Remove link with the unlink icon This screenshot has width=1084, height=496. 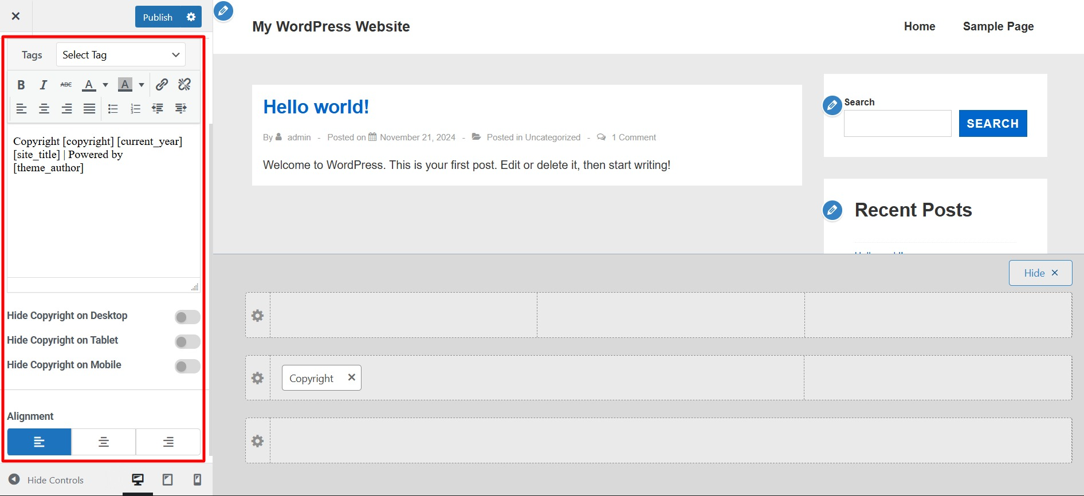pyautogui.click(x=184, y=85)
